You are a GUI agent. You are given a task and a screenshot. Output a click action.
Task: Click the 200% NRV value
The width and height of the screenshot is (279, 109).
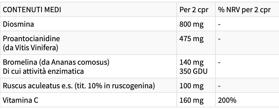[x=227, y=100]
